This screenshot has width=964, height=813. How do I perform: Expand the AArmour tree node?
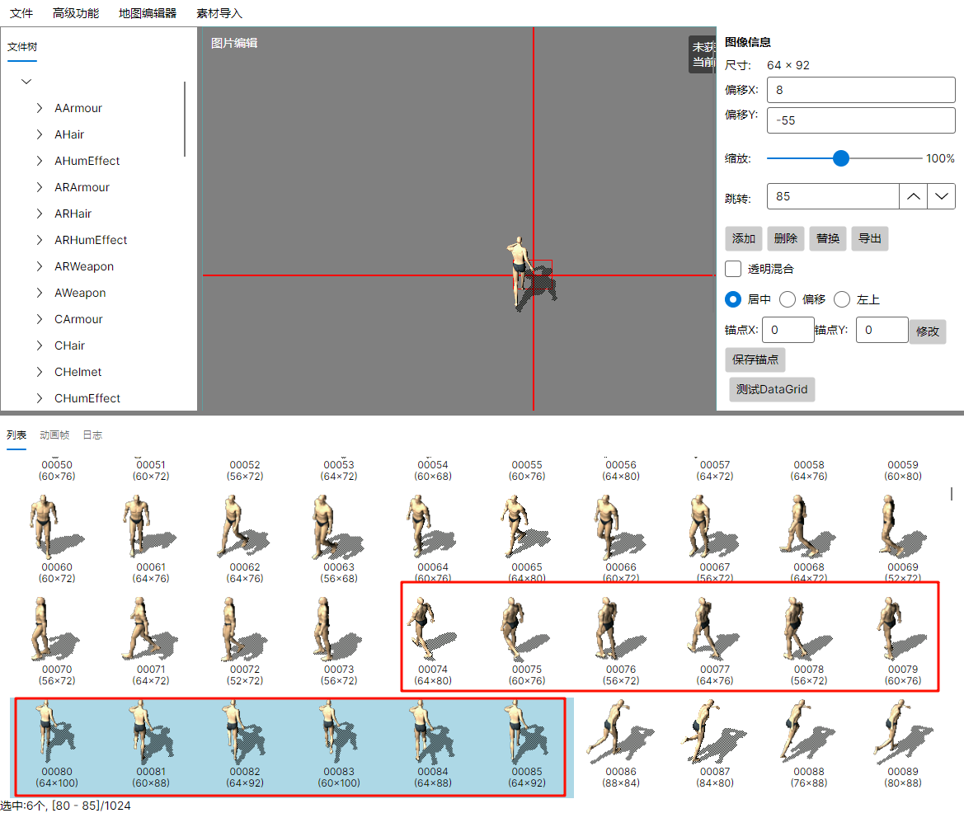coord(40,108)
